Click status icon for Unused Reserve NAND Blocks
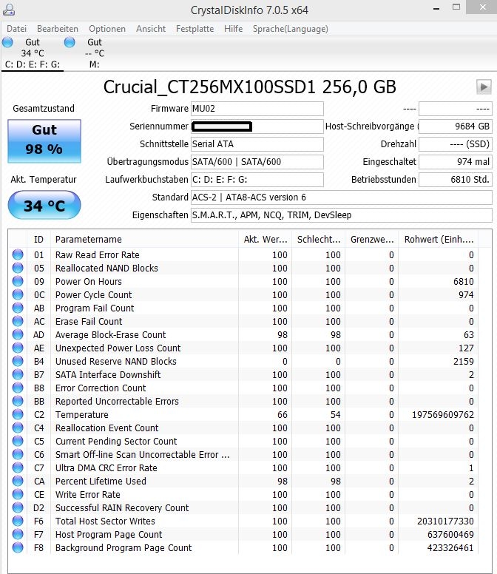 [18, 361]
